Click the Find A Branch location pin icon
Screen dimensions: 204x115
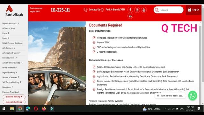[102, 10]
